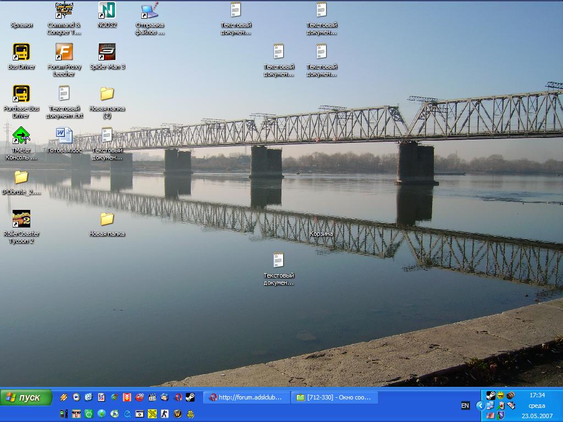The image size is (563, 422).
Task: Select RollerCoaster Tycoon 2 shortcut
Action: 21,220
